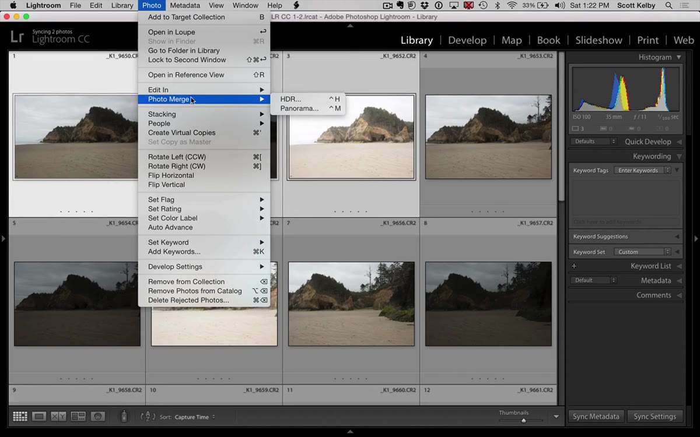The image size is (700, 437).
Task: Open Survey view icon in toolbar
Action: point(78,417)
